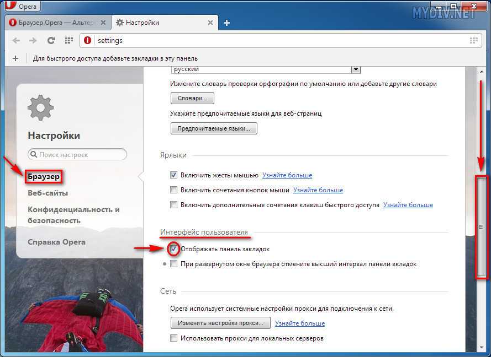The width and height of the screenshot is (491, 357).
Task: Close the Настройки tab
Action: (x=210, y=23)
